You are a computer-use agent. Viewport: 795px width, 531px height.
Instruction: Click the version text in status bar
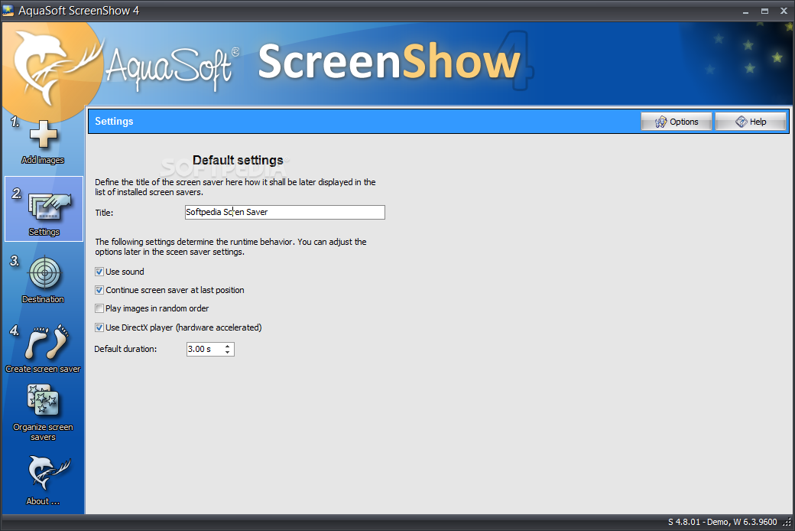point(722,522)
